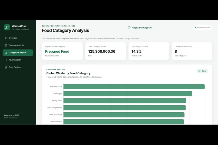Click the Country Analysis globe icon
The width and height of the screenshot is (218, 145).
point(6,45)
